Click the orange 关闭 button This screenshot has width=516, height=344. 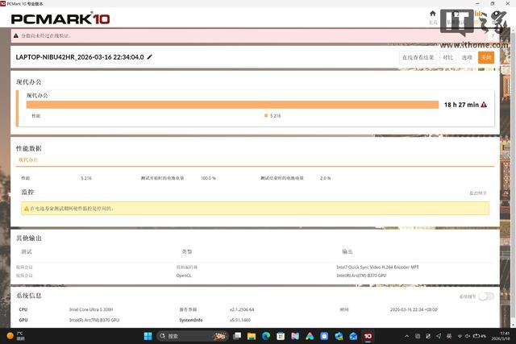point(486,57)
